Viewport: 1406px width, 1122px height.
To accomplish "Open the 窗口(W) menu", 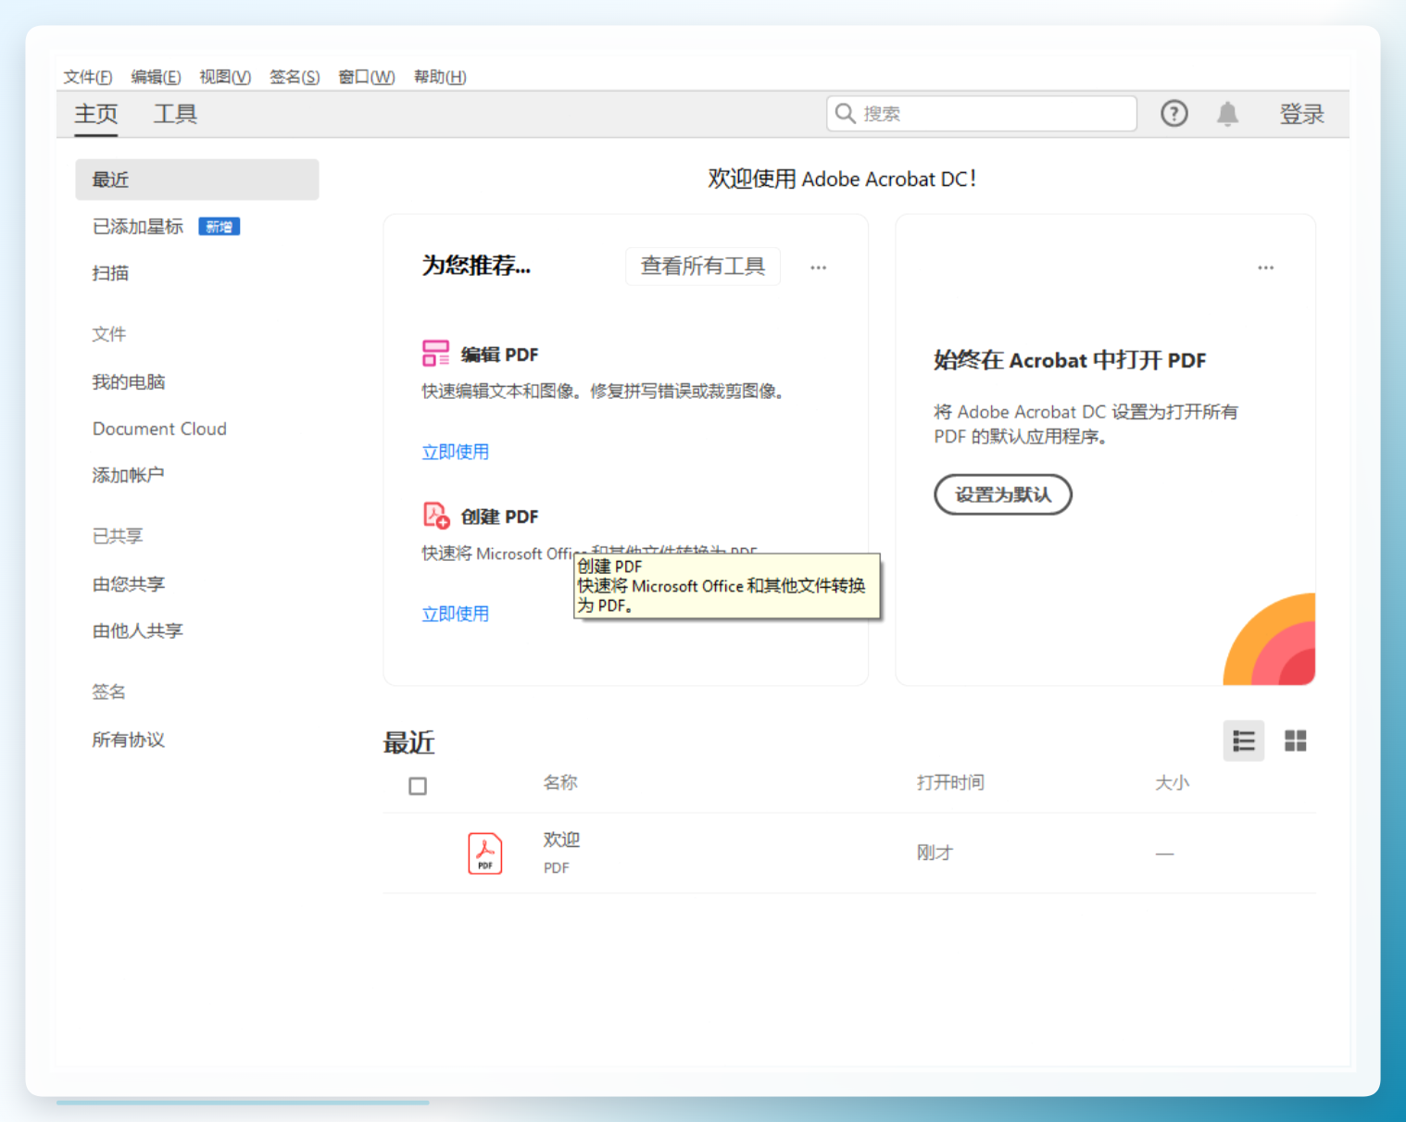I will point(367,77).
